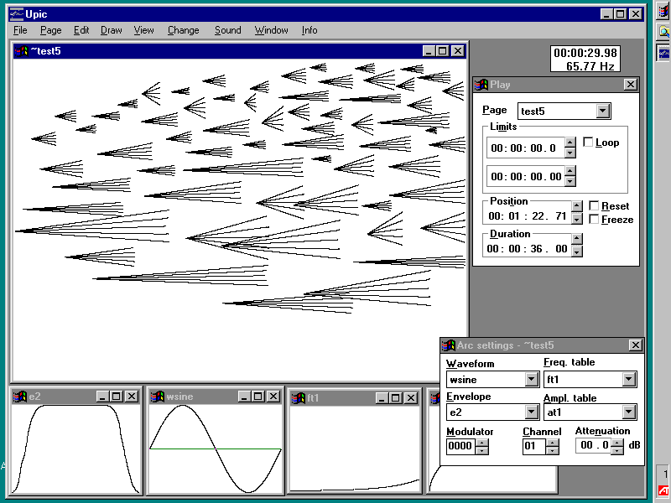Click the e2 envelope curve display

(x=75, y=449)
